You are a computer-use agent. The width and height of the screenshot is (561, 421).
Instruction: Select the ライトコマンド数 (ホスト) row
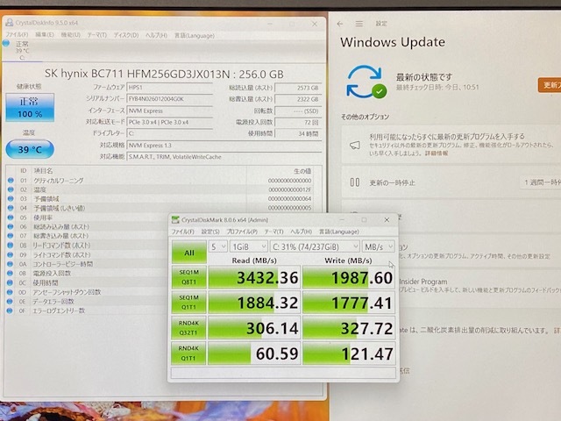tap(88, 255)
